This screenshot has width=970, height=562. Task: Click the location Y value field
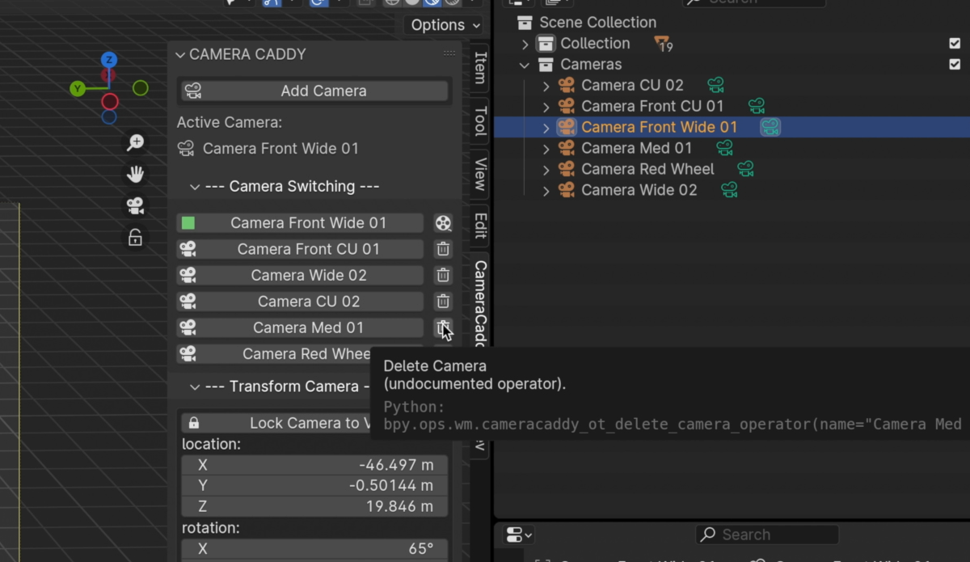[314, 485]
